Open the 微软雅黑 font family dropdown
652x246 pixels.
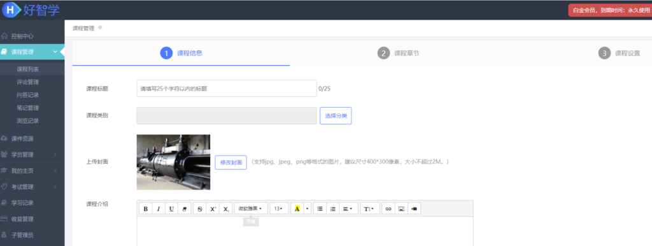click(x=251, y=209)
